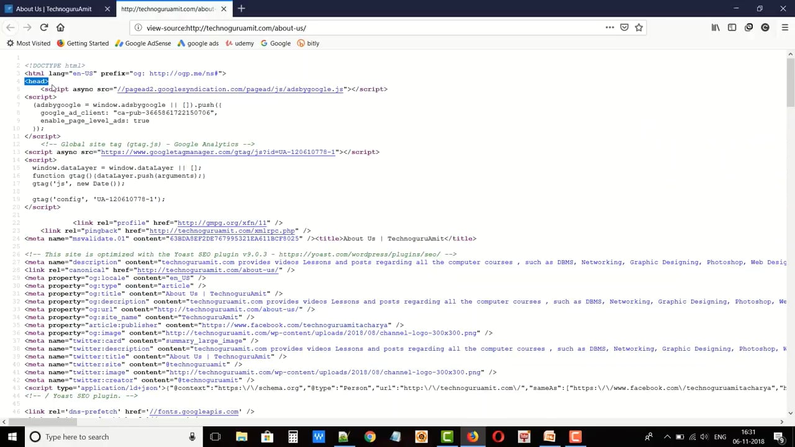The width and height of the screenshot is (795, 447).
Task: Show hidden tray icons with the chevron
Action: 667,437
